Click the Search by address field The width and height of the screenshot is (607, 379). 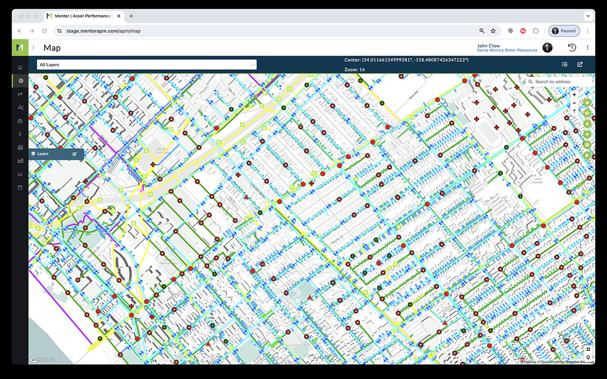pos(559,82)
